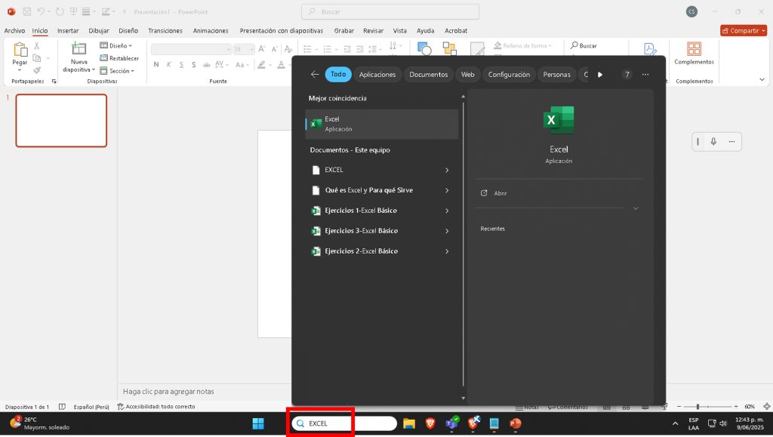This screenshot has height=437, width=773.
Task: Click the Windows Start button
Action: click(x=258, y=423)
